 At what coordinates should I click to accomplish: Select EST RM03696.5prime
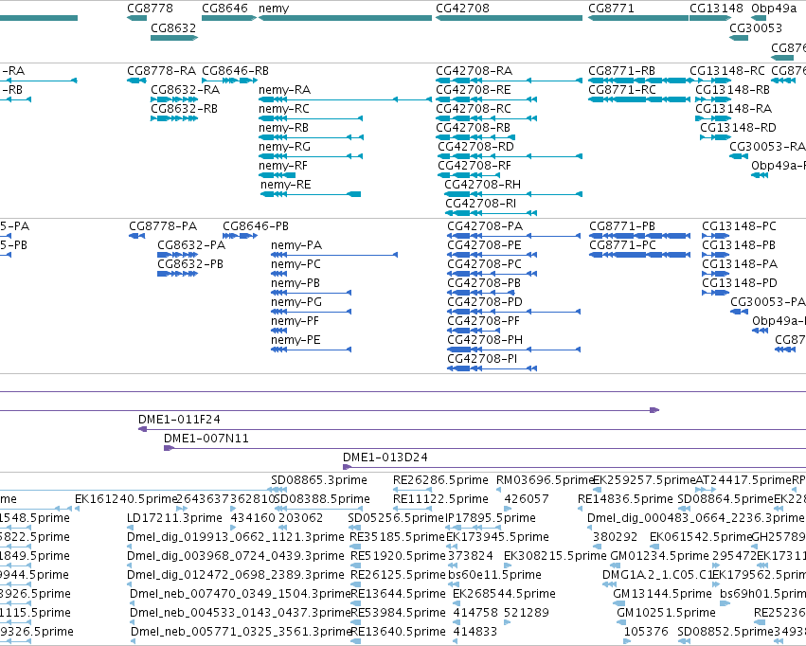pyautogui.click(x=545, y=480)
